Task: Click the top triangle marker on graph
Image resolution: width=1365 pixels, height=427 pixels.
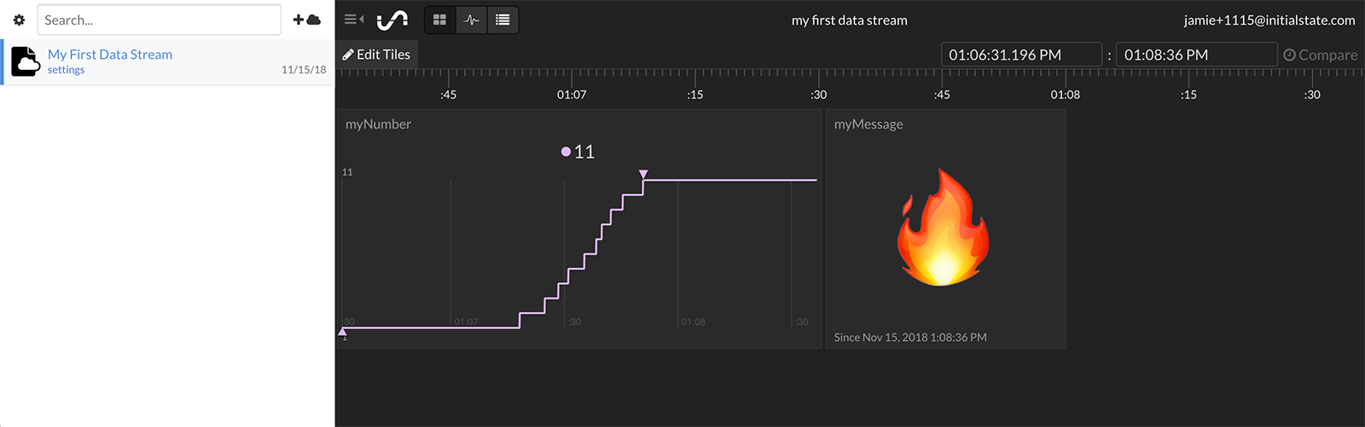Action: click(643, 174)
